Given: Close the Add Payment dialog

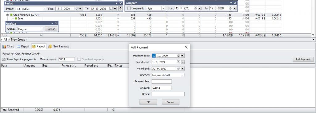Looking at the screenshot, I should (186, 47).
